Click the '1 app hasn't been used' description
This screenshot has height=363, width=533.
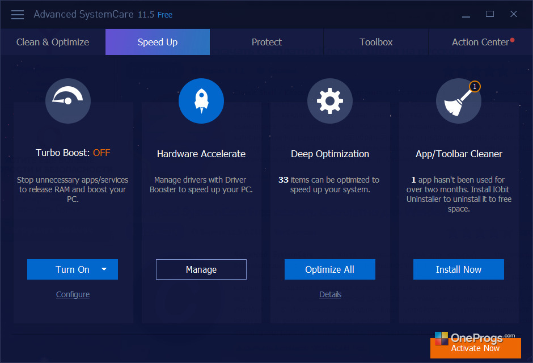(x=459, y=194)
